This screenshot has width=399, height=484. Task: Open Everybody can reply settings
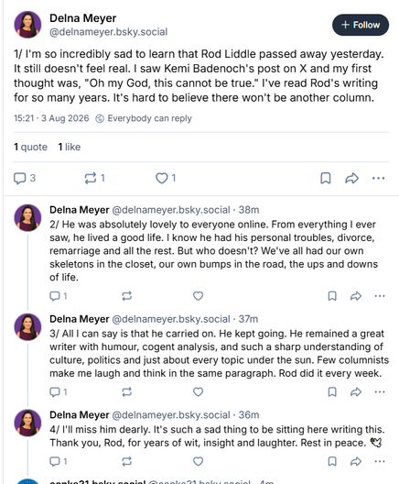[x=144, y=118]
